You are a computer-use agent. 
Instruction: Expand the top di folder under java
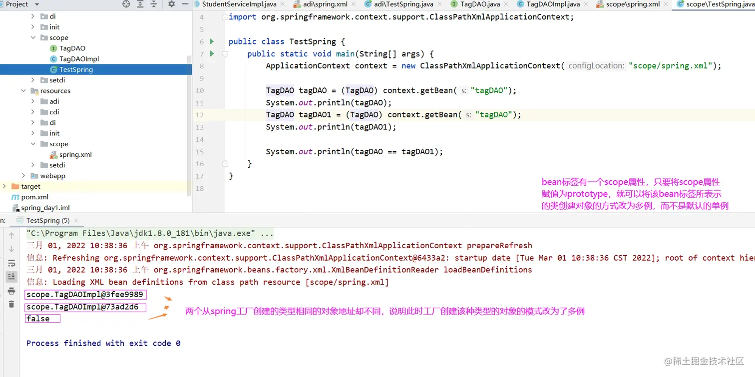point(33,16)
